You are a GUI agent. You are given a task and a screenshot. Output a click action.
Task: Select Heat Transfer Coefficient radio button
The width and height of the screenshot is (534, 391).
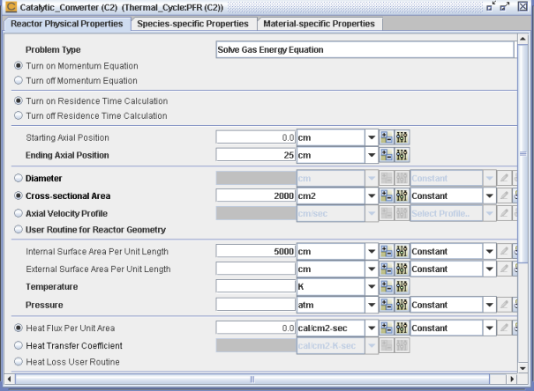pyautogui.click(x=18, y=345)
